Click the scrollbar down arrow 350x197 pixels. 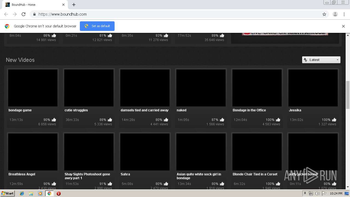pyautogui.click(x=348, y=187)
